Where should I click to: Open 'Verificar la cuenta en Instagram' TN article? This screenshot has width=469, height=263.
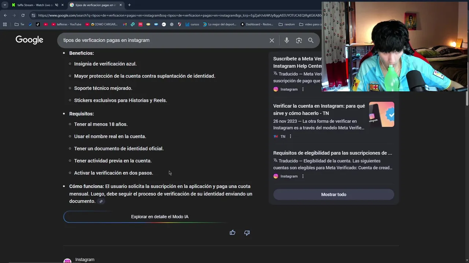(319, 110)
